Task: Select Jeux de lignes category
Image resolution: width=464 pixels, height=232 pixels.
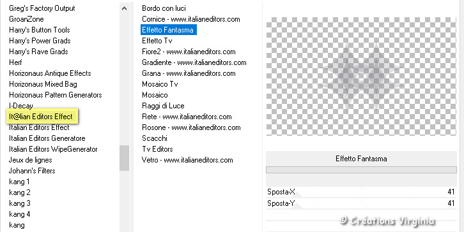Action: pyautogui.click(x=30, y=160)
